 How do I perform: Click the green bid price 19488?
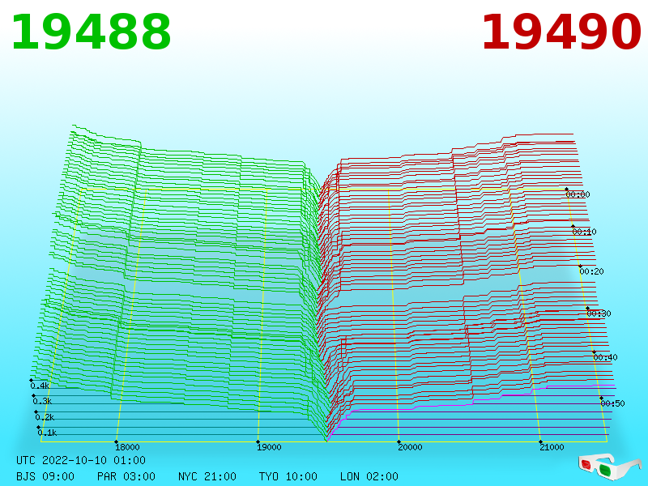pos(91,32)
